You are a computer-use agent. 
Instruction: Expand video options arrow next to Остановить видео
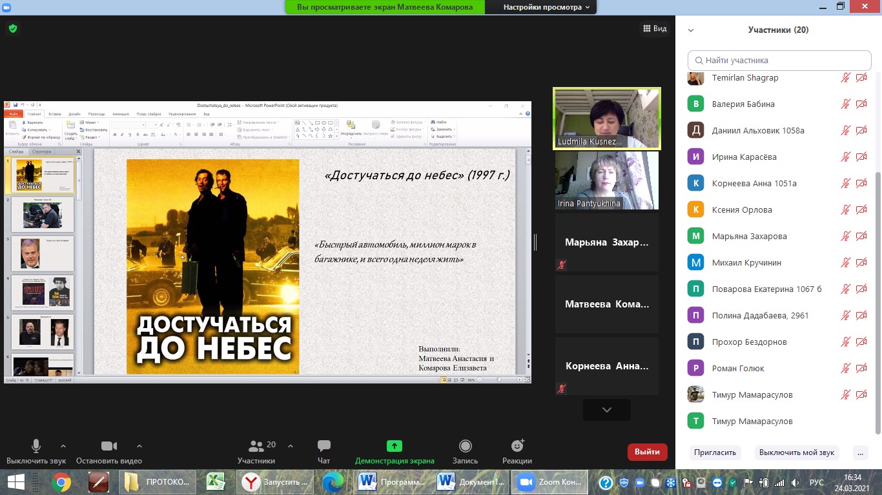(139, 445)
